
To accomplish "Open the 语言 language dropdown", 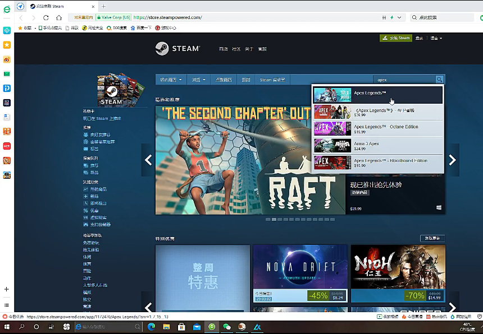I will point(436,38).
